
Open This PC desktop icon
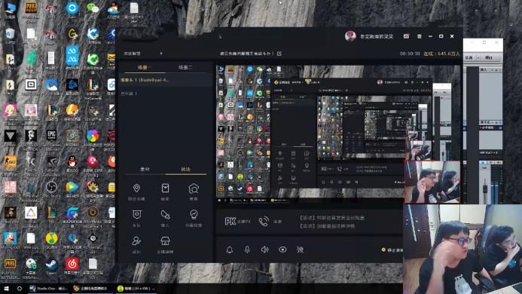[x=10, y=11]
